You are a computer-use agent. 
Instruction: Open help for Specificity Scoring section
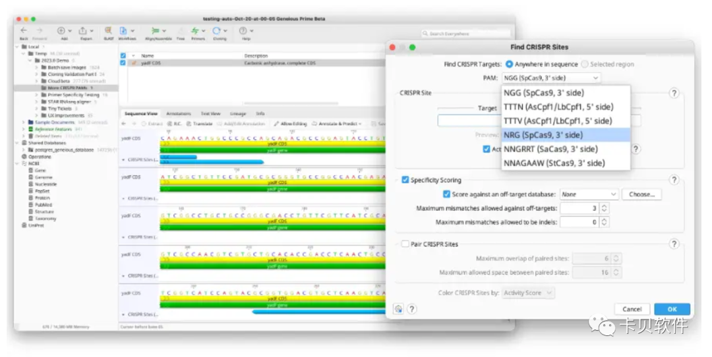674,180
